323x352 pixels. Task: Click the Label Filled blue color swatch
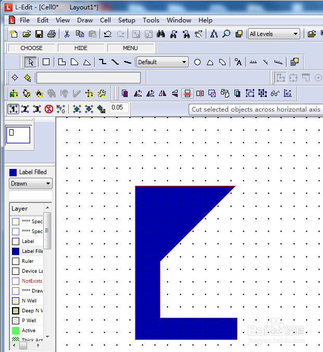pyautogui.click(x=13, y=173)
